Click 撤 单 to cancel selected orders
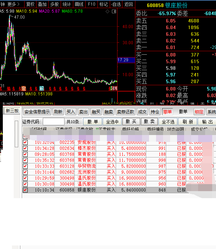Screen dimensions: 216x249 coord(93,122)
